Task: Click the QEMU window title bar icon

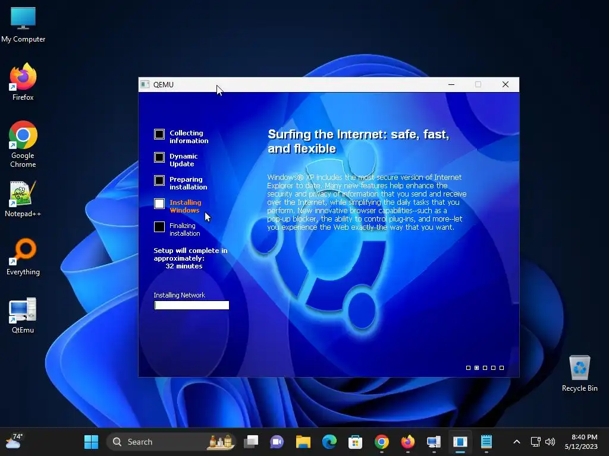Action: click(x=145, y=84)
